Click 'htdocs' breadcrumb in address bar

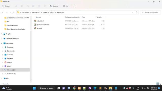tap(52, 12)
